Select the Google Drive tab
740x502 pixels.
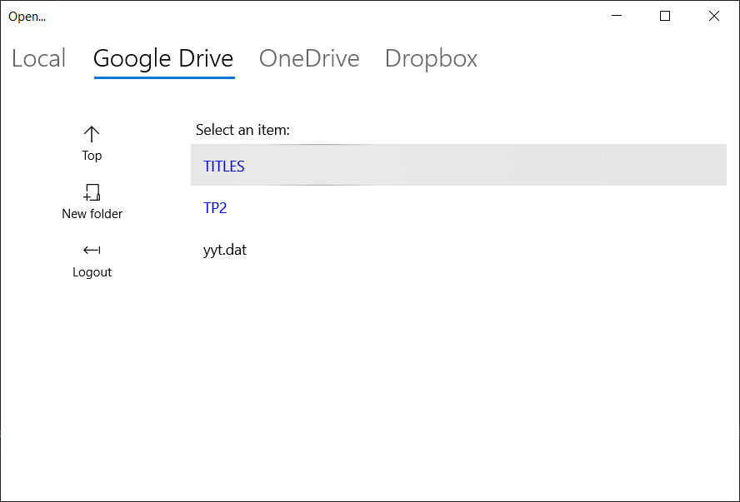pos(163,59)
